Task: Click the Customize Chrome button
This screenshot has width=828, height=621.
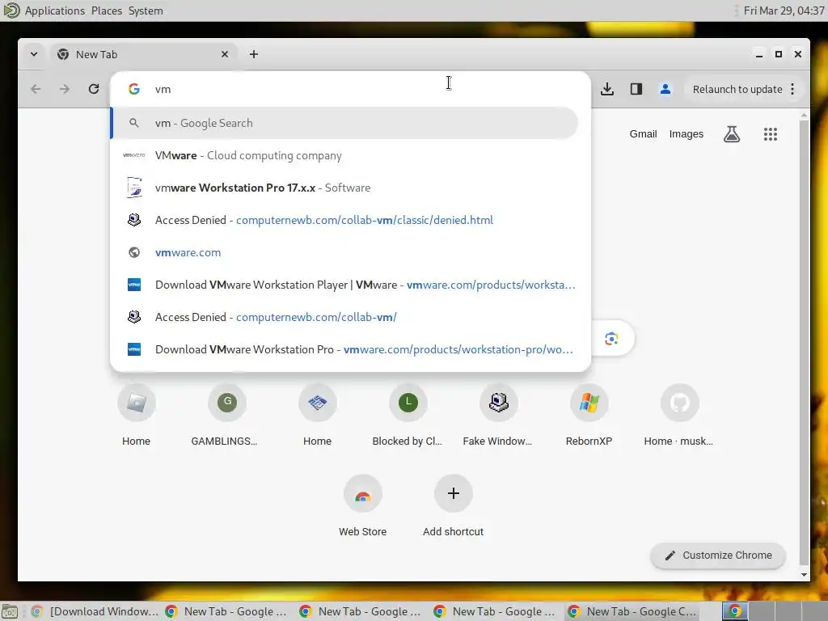Action: pyautogui.click(x=718, y=556)
